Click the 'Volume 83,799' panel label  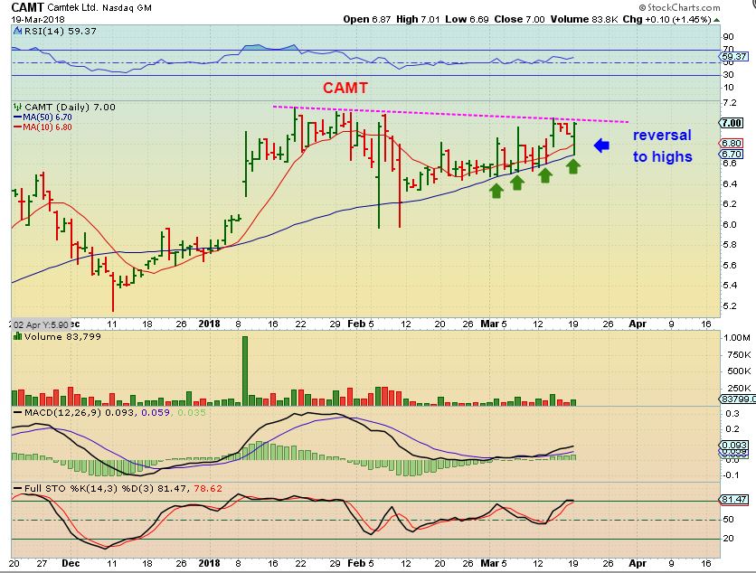62,336
